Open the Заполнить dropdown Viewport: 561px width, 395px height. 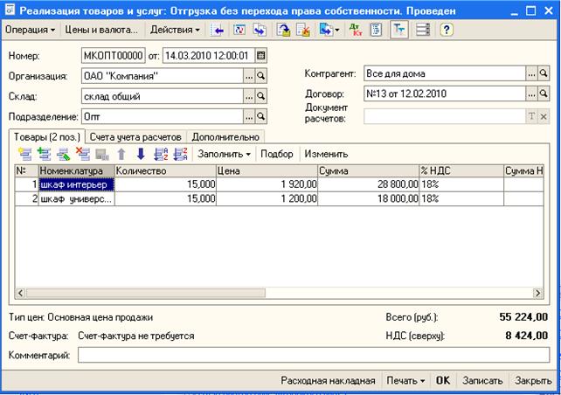coord(224,154)
